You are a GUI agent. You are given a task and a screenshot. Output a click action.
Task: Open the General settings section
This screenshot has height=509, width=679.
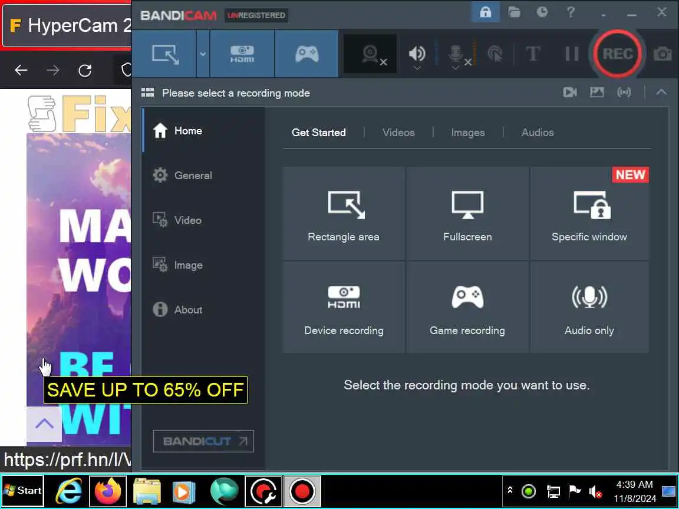(x=204, y=176)
